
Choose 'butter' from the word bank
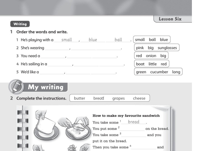point(79,98)
